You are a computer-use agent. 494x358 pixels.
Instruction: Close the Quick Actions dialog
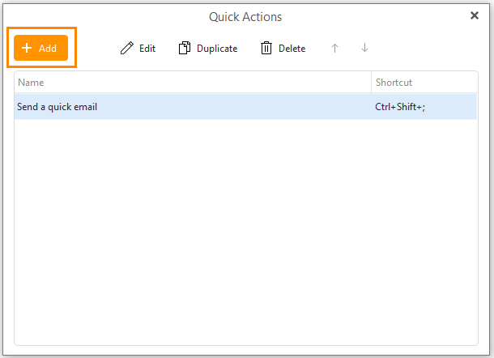click(474, 15)
